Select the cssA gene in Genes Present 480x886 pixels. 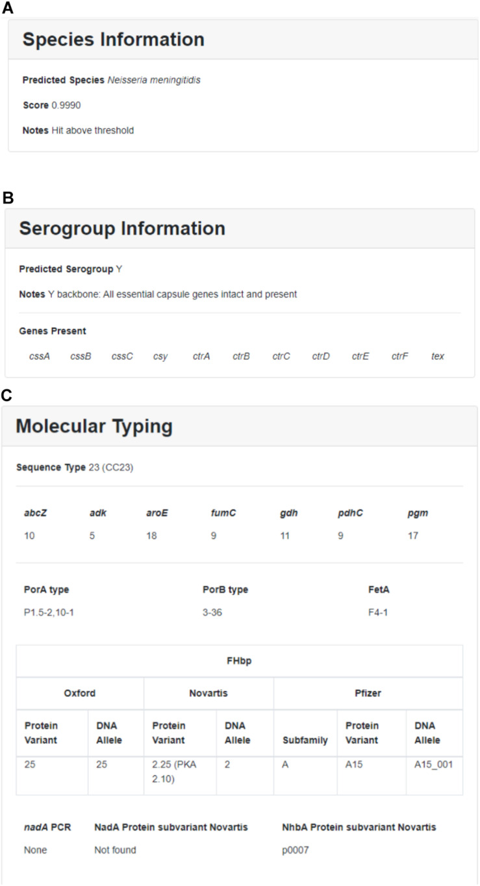(x=40, y=356)
